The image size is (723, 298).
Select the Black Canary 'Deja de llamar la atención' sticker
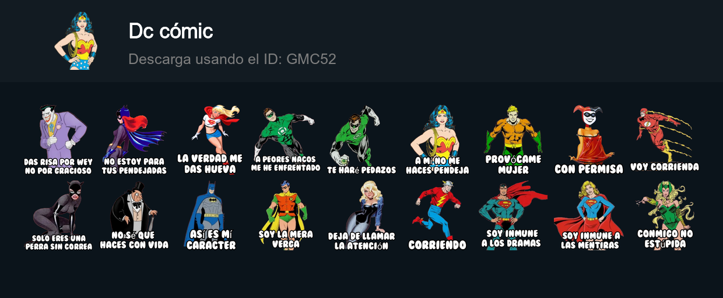pos(361,216)
